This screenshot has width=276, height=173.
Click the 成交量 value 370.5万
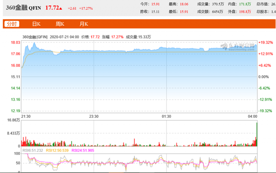218,4
